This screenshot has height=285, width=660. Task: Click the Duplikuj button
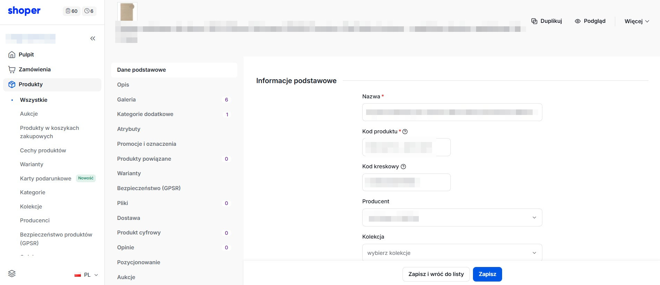[x=547, y=21]
